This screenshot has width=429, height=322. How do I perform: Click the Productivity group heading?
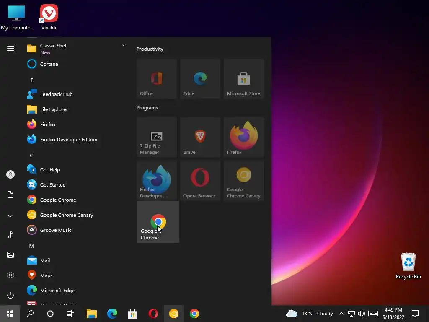pyautogui.click(x=150, y=49)
